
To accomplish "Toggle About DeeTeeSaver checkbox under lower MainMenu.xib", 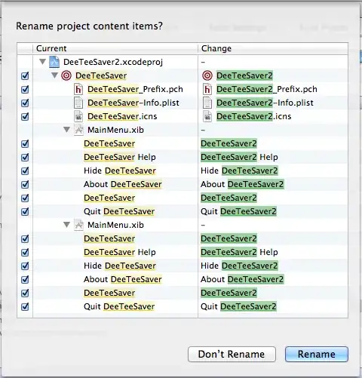I will pyautogui.click(x=25, y=279).
